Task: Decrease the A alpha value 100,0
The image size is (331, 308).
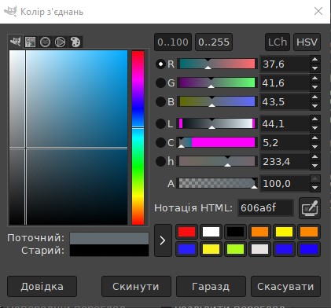Action: point(315,188)
